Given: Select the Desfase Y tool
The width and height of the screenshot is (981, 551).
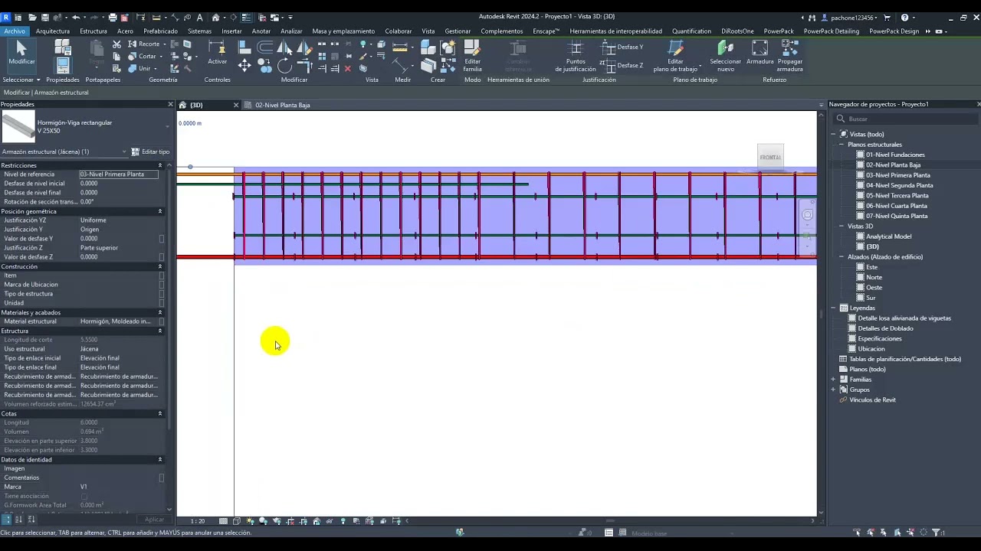Looking at the screenshot, I should click(x=622, y=47).
